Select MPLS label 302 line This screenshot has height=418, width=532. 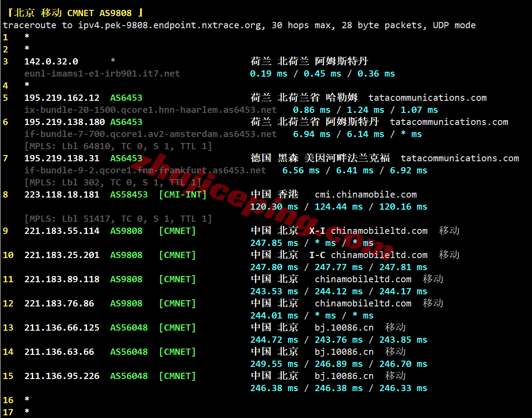pos(112,182)
